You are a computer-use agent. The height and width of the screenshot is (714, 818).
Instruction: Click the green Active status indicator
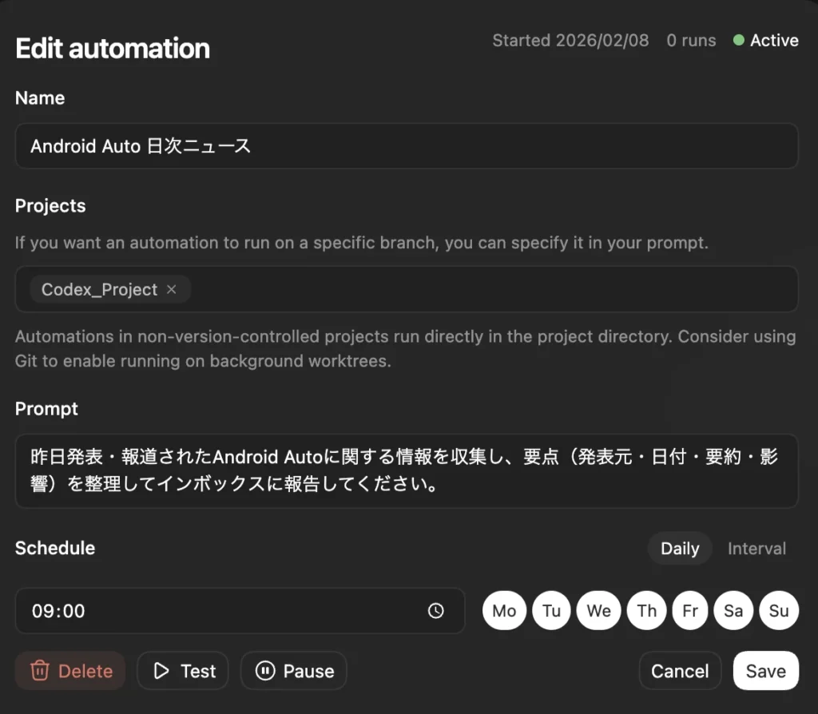(739, 41)
